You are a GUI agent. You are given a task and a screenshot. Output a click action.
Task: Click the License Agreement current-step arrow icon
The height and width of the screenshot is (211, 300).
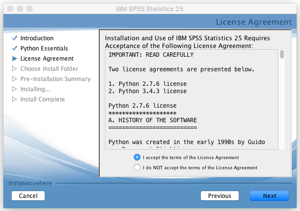coord(15,58)
